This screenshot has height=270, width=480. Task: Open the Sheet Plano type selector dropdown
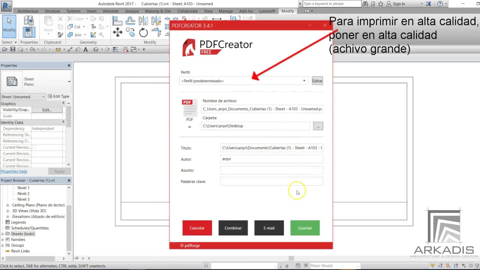pyautogui.click(x=69, y=81)
